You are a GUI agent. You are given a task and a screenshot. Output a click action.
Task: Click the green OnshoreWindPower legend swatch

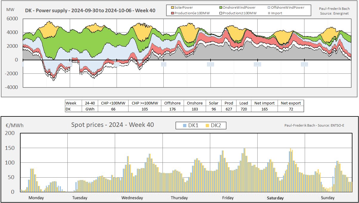[x=221, y=7]
